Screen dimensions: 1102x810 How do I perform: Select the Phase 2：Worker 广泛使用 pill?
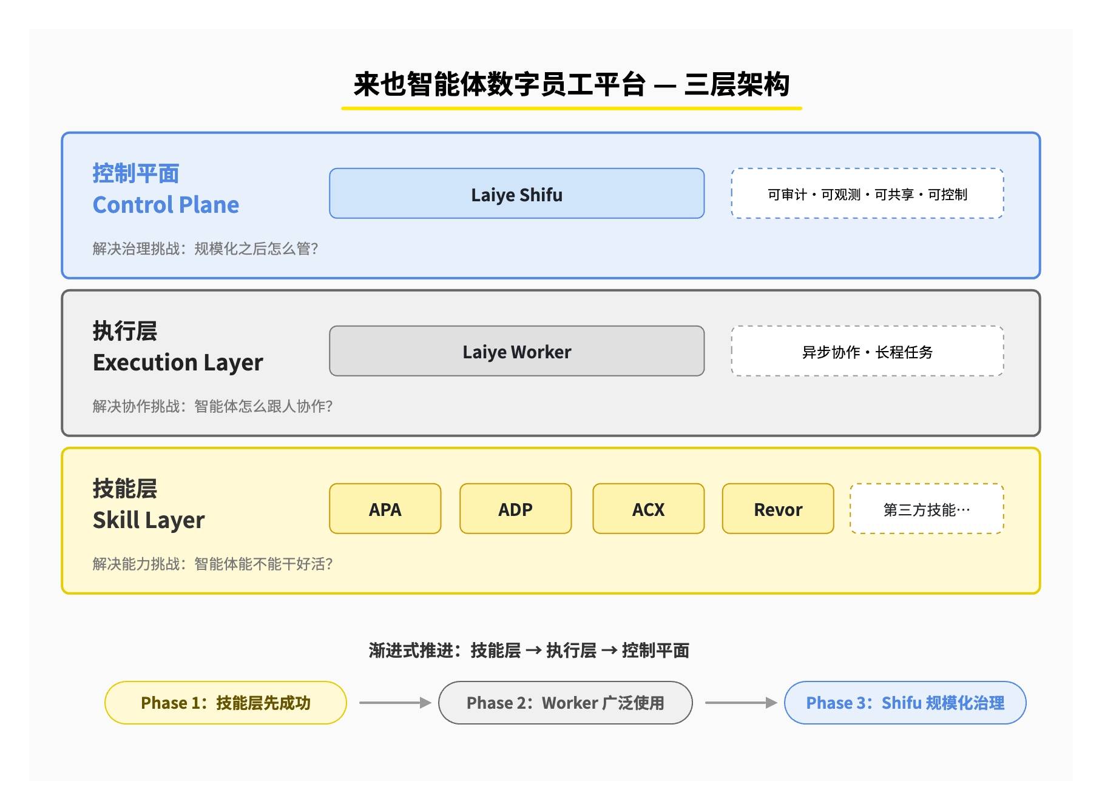coord(565,703)
